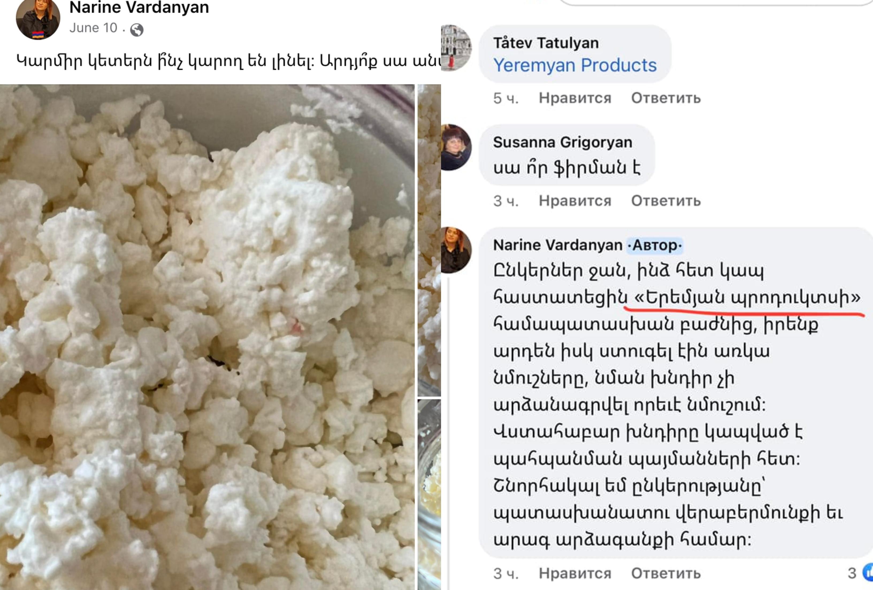
Task: Open the large cottage cheese photo
Action: (x=207, y=337)
